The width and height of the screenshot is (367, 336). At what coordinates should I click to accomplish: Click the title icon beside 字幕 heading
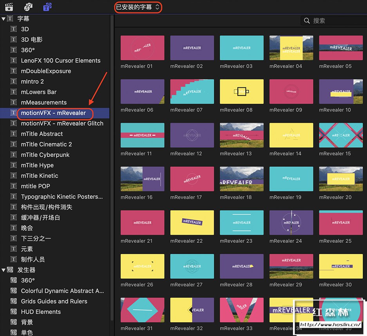coord(10,18)
